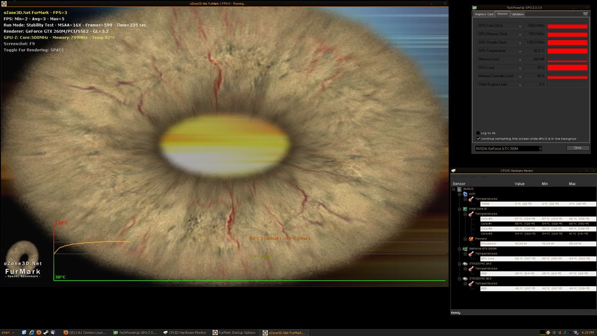597x336 pixels.
Task: Click the GPU Load red graph bar
Action: click(567, 68)
